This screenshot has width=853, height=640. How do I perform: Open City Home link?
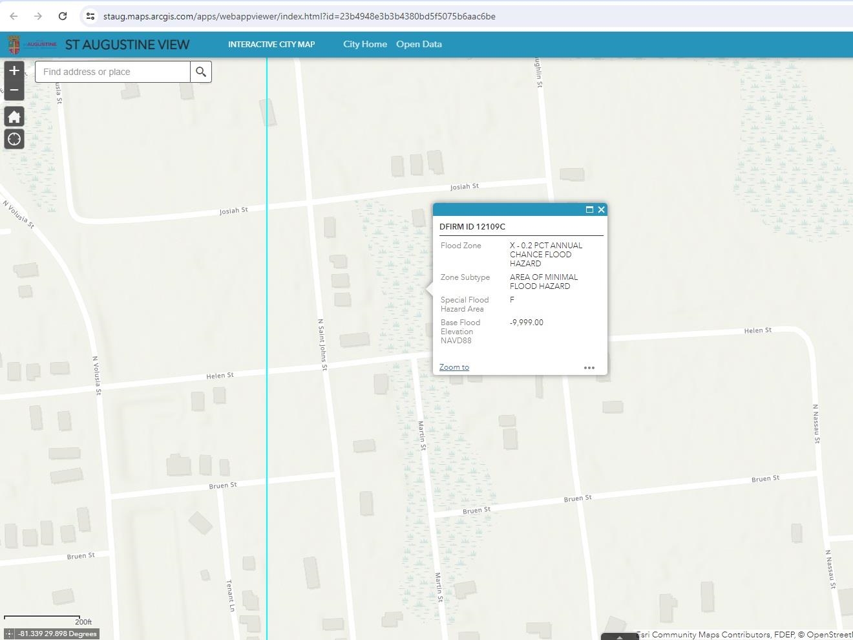pos(365,44)
